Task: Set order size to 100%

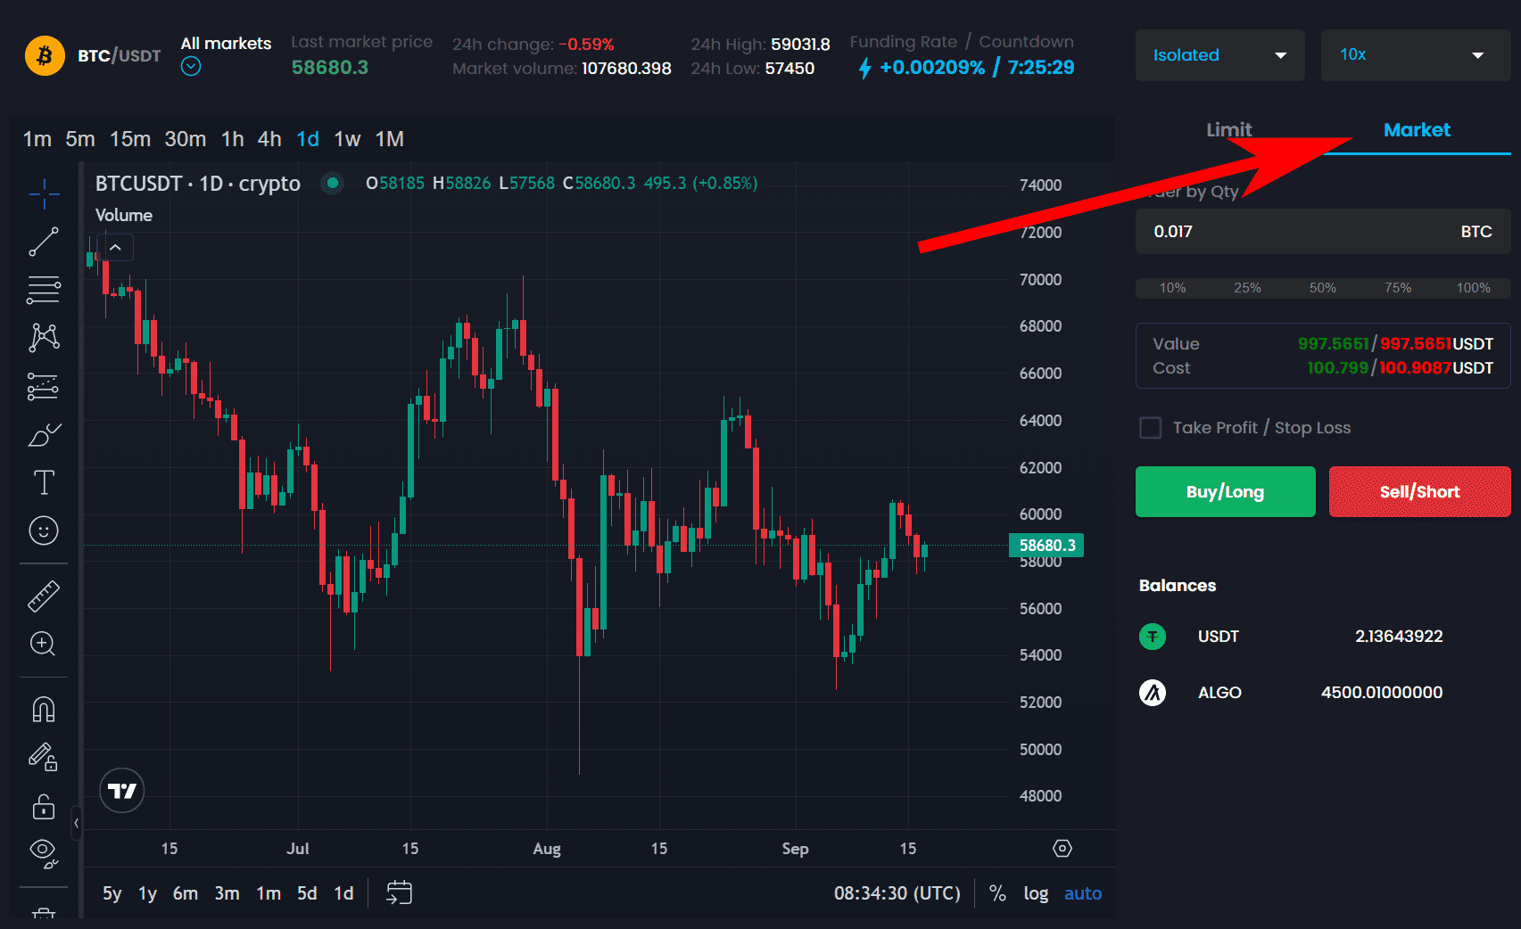Action: point(1473,288)
